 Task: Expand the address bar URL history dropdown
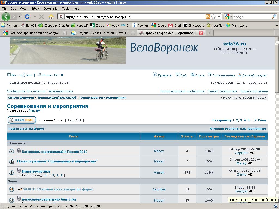pos(219,17)
